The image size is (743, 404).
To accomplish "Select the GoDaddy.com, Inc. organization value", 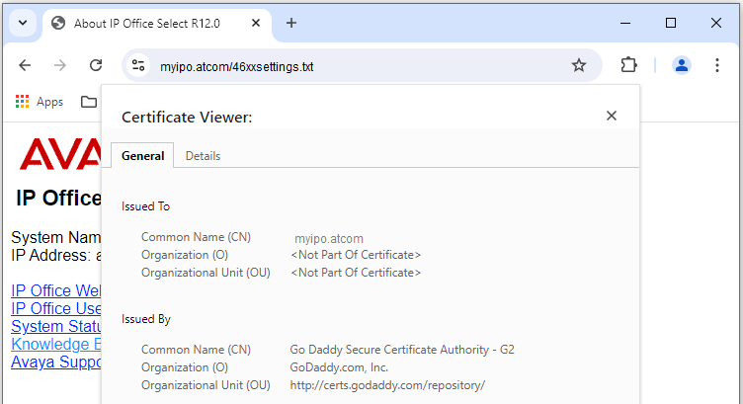I will point(339,367).
